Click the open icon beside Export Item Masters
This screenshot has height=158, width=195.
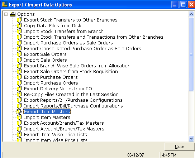[x=19, y=111]
